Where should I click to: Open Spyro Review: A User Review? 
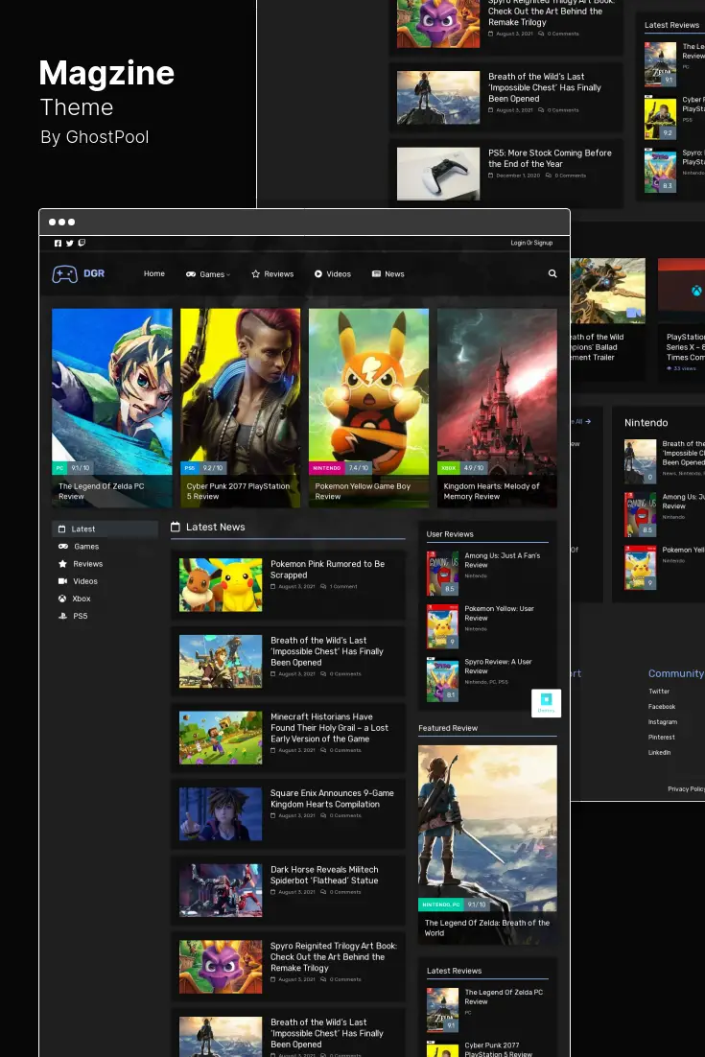(498, 667)
